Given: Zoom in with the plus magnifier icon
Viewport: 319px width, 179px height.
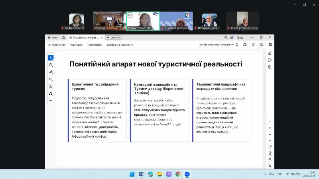Looking at the screenshot, I should [270, 160].
